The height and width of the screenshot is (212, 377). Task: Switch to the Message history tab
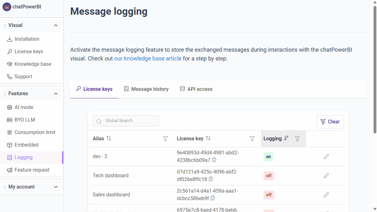(x=146, y=89)
